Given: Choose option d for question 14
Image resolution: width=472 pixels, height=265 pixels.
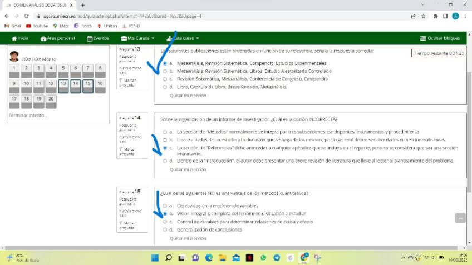Looking at the screenshot, I should 165,161.
